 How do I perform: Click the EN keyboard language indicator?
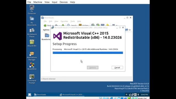point(135,95)
